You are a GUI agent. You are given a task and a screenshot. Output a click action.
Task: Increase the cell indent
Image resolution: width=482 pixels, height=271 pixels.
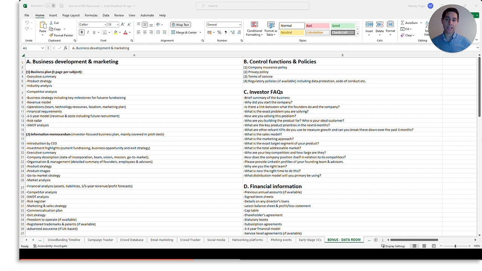tap(165, 32)
